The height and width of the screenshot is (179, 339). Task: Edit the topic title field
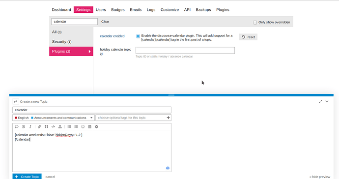(x=92, y=110)
